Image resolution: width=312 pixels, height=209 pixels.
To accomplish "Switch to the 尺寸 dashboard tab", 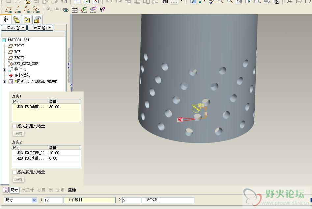I will [x=14, y=190].
